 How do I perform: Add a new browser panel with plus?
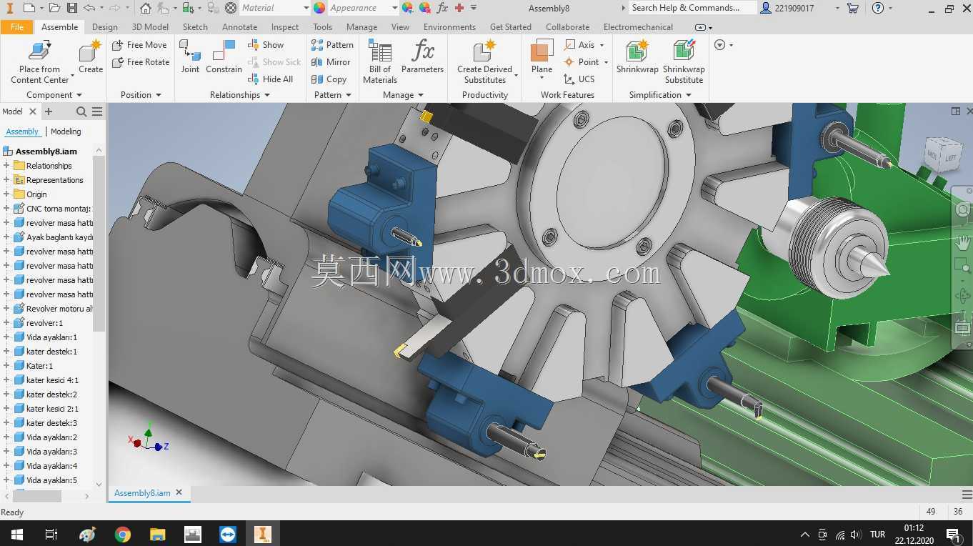tap(49, 111)
